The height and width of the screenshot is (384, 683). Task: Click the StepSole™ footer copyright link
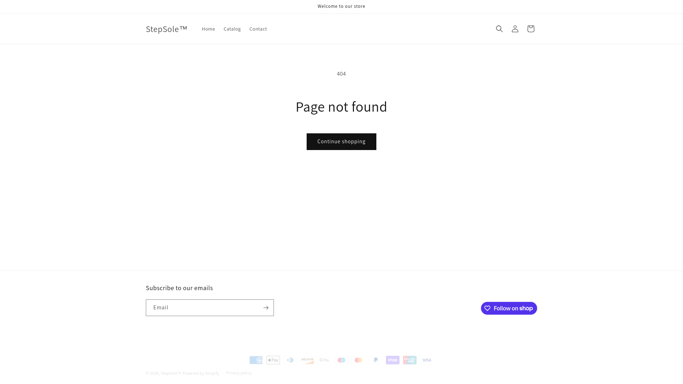pos(171,373)
